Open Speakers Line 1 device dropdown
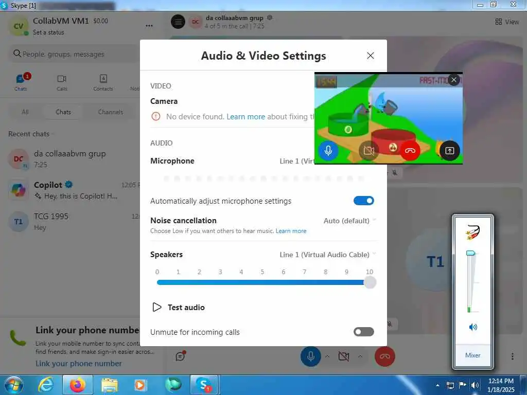Viewport: 527px width, 395px height. pos(328,255)
